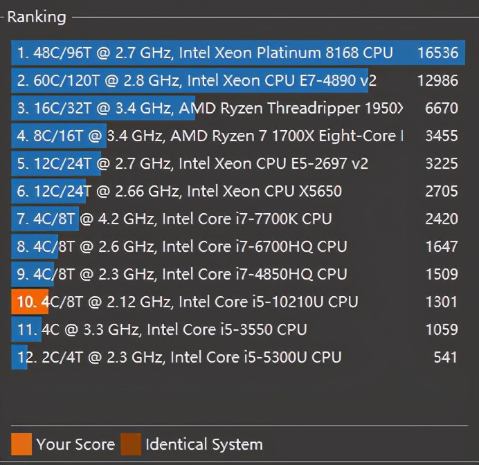The height and width of the screenshot is (465, 479).
Task: Click the Your Score legend label
Action: pyautogui.click(x=75, y=444)
